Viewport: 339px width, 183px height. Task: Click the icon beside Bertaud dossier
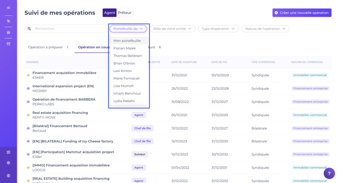28,128
